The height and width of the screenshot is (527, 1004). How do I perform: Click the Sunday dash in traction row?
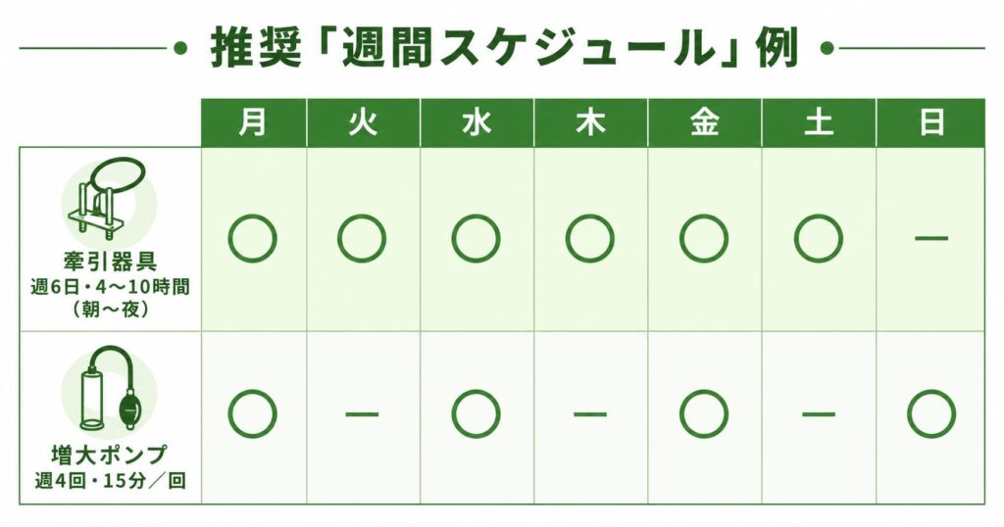(931, 238)
